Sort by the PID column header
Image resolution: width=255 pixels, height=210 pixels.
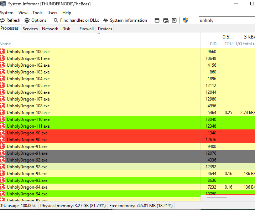click(x=213, y=44)
